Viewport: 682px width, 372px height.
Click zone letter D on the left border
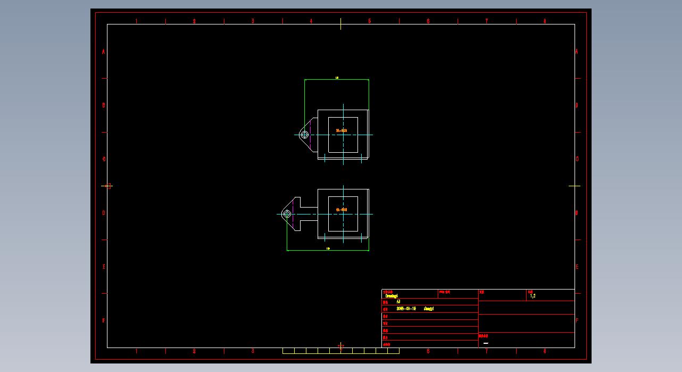pyautogui.click(x=104, y=213)
